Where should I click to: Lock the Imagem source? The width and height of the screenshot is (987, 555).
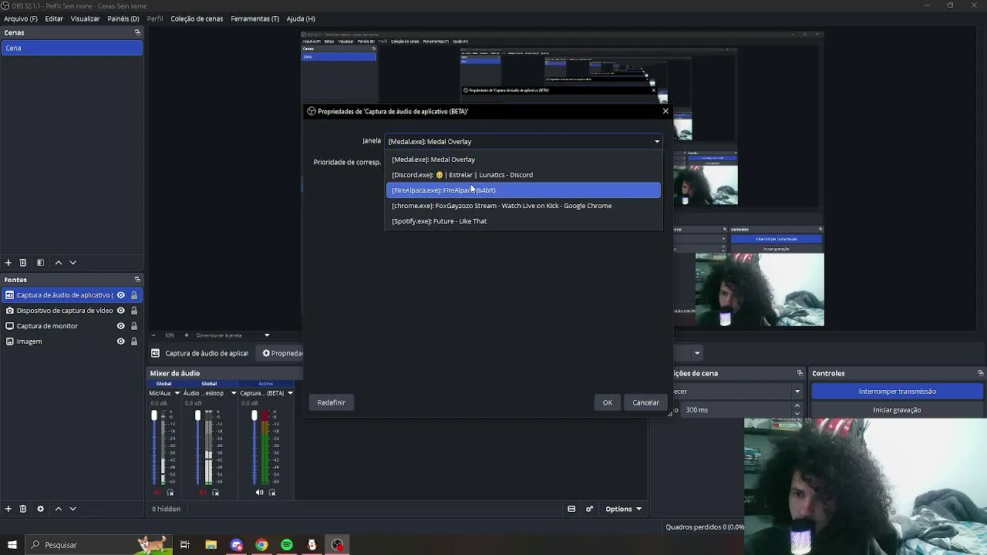tap(134, 341)
